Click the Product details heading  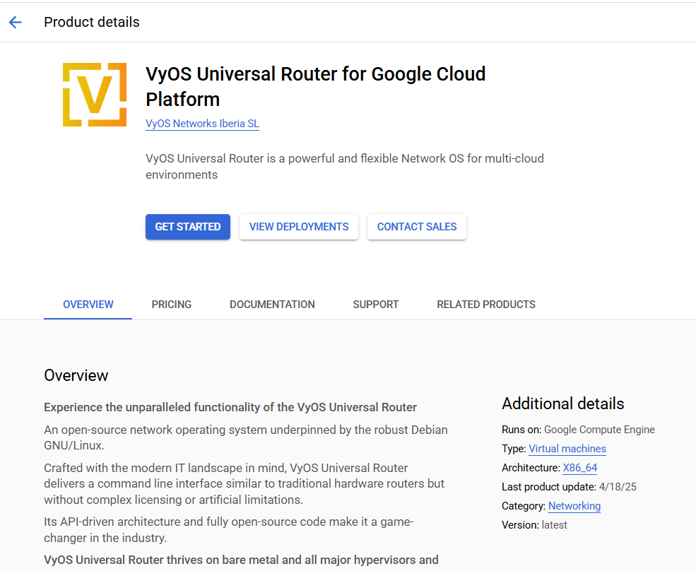(x=92, y=22)
